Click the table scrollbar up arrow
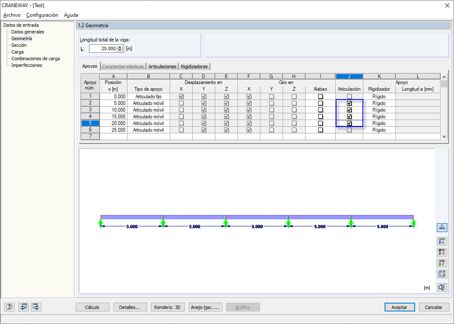The height and width of the screenshot is (324, 454). 444,77
